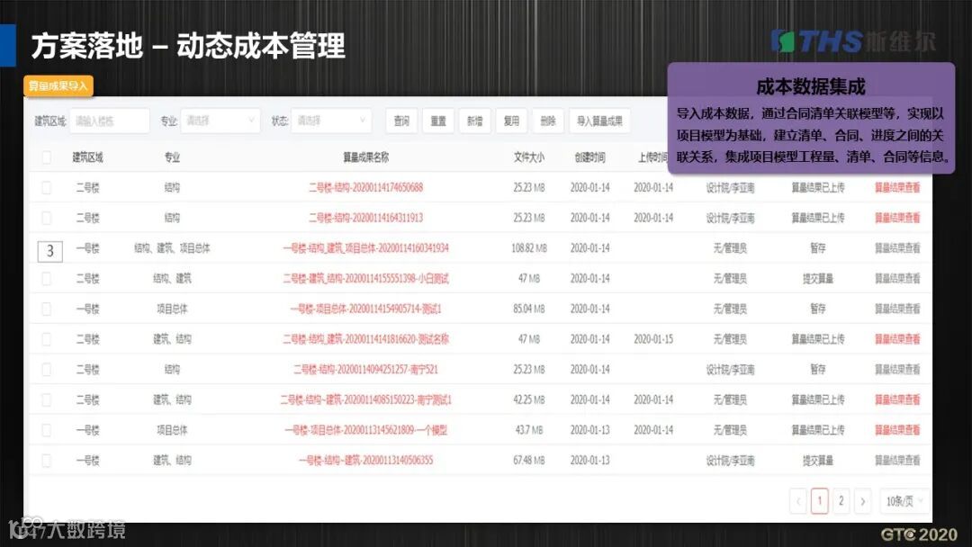
Task: Open link 二号楼-结构-20200114094251257-南宁521
Action: click(365, 369)
